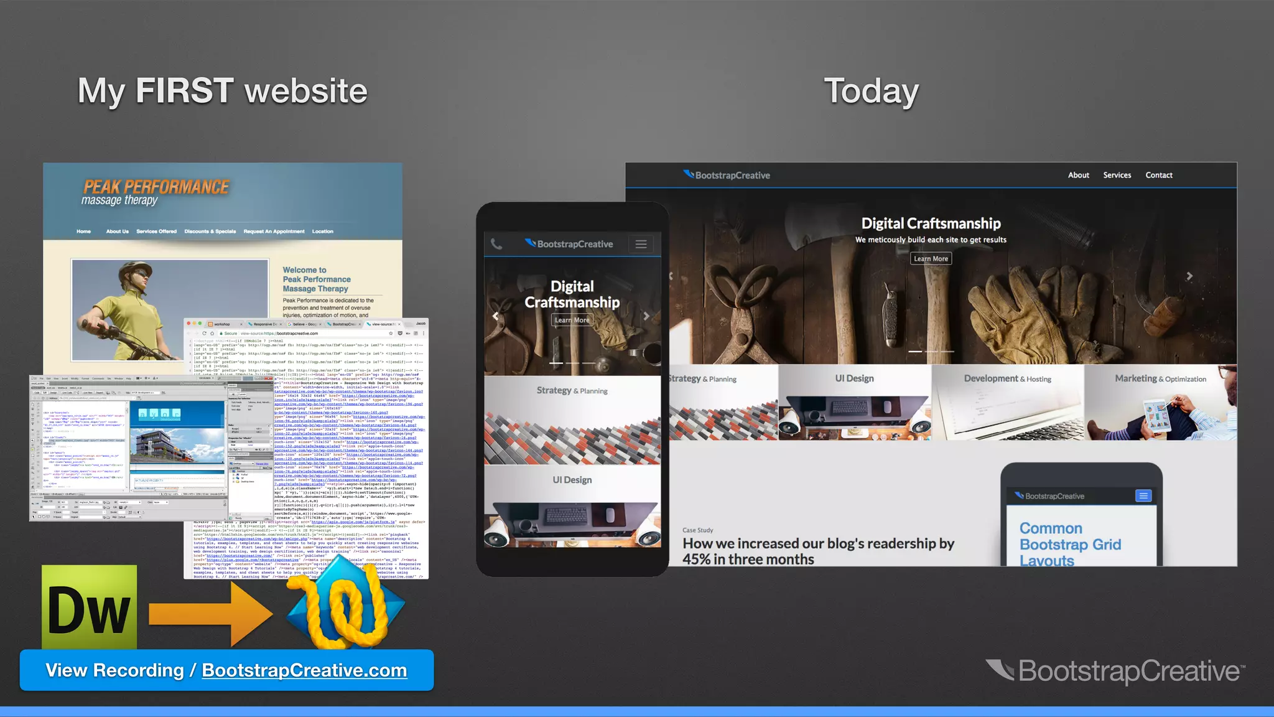Select the view-source Chrome tab

click(382, 324)
